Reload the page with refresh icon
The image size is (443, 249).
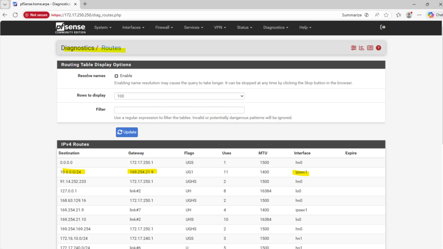[x=15, y=15]
